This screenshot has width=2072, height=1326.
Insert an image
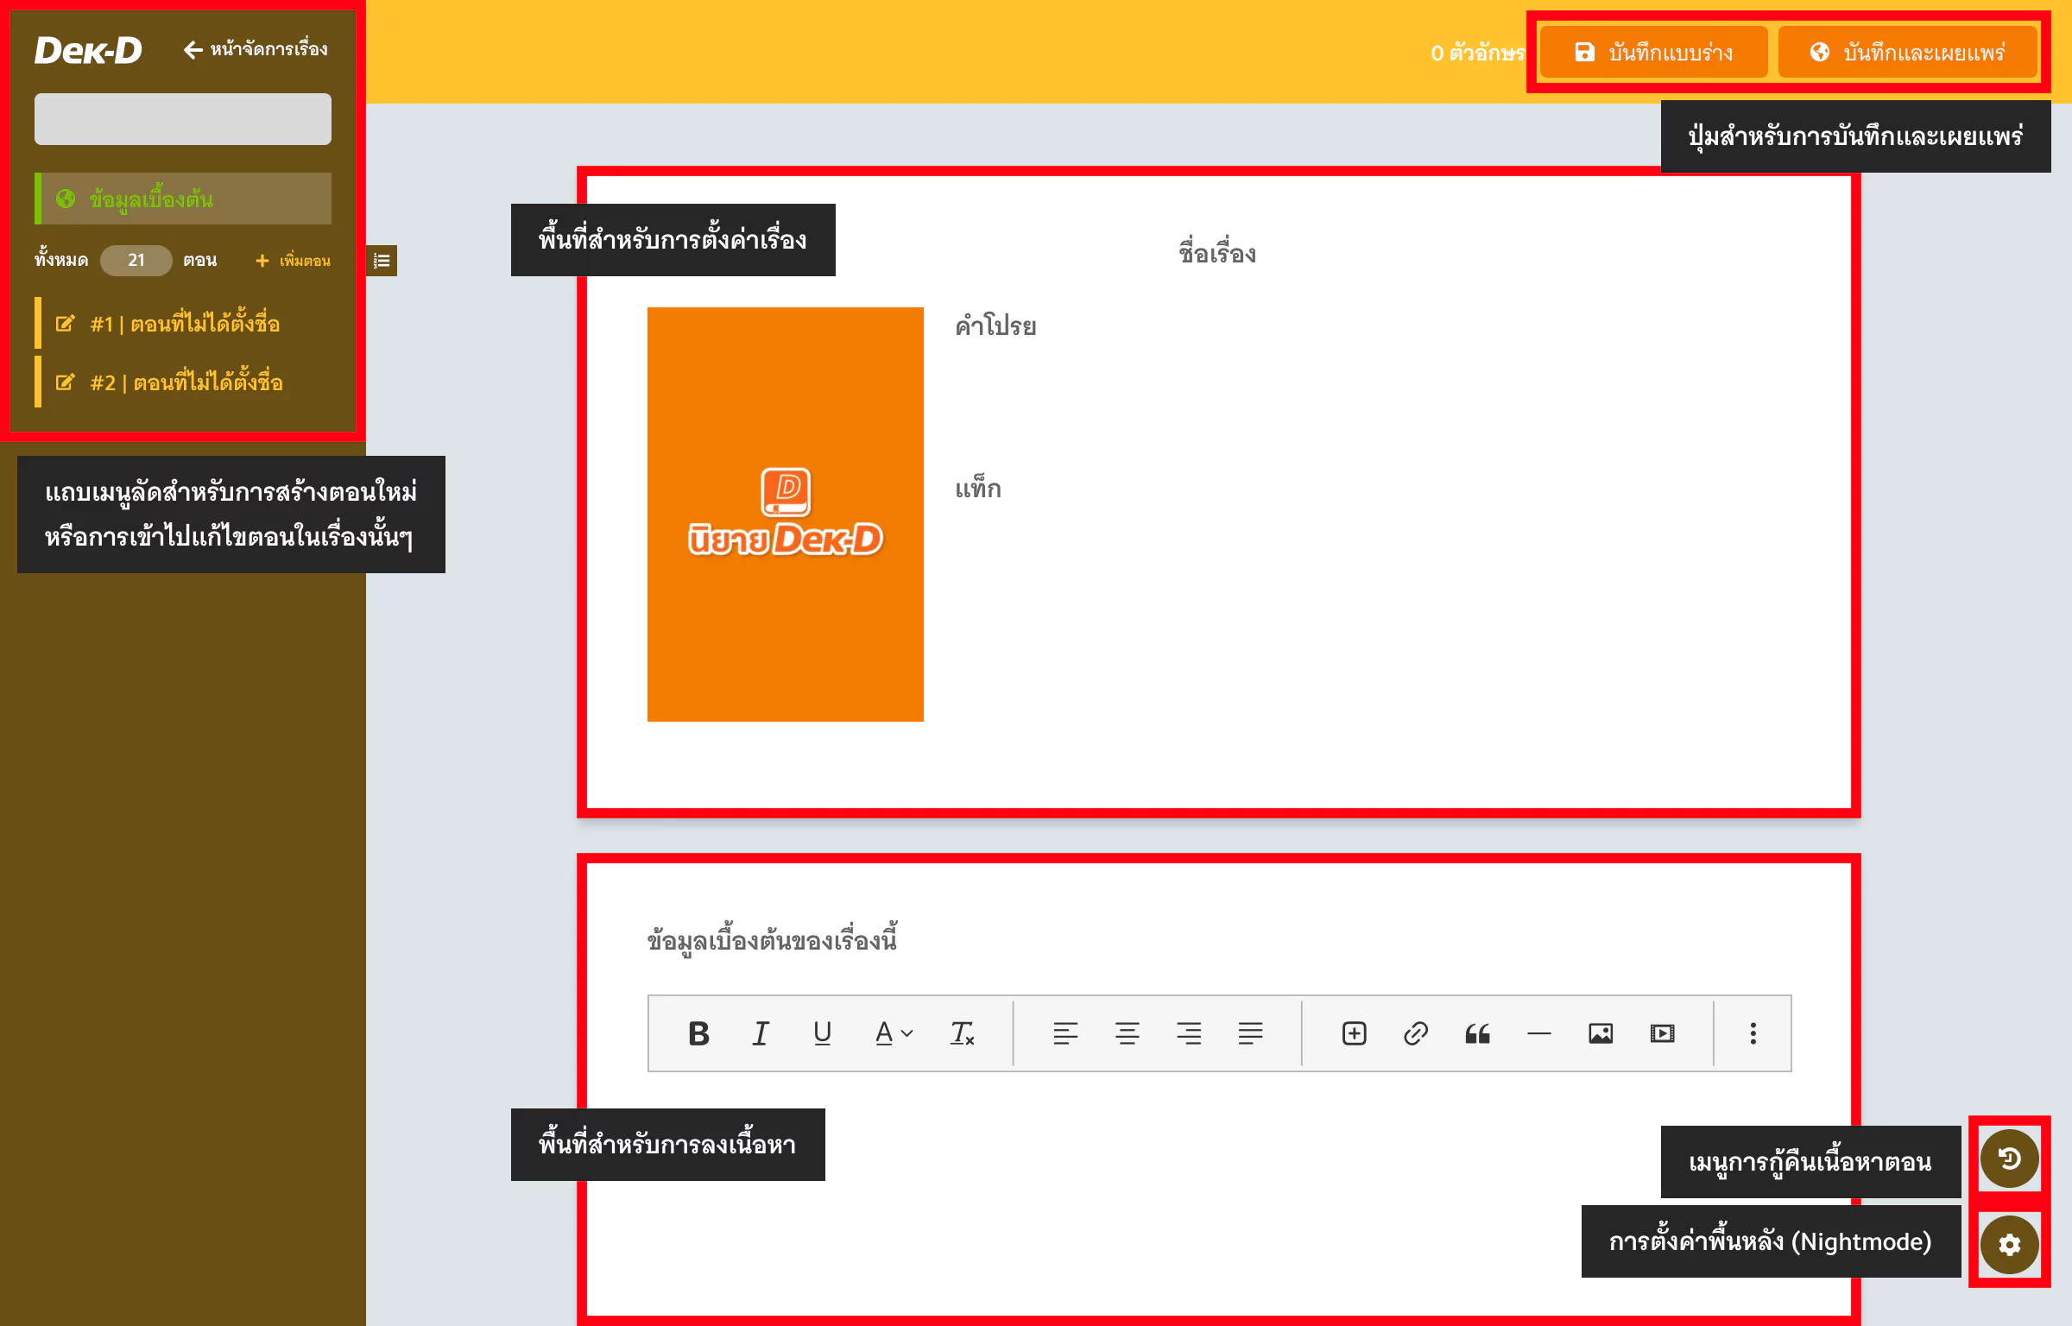1601,1033
